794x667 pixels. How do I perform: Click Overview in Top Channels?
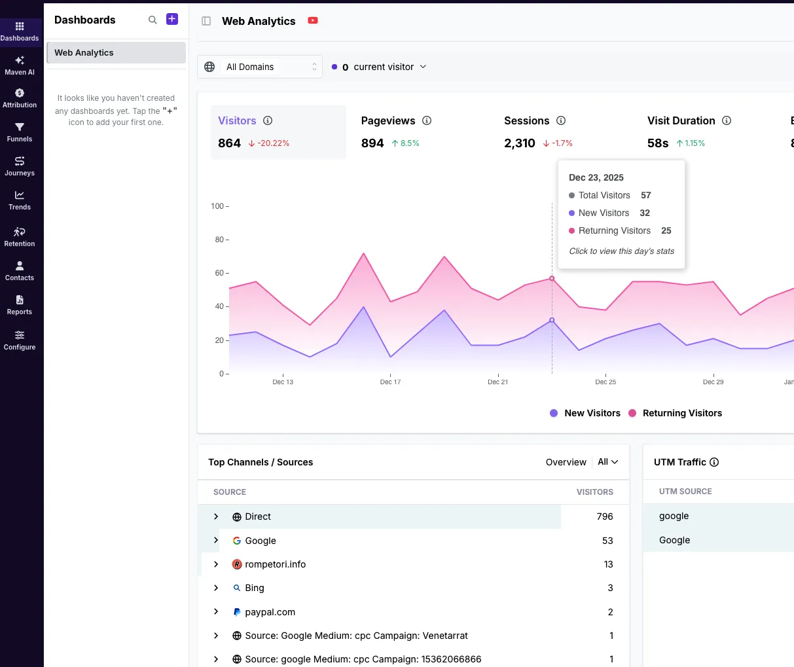[x=566, y=462]
